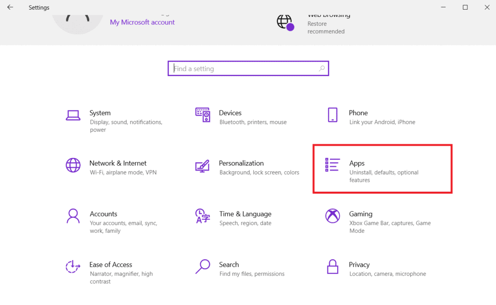Open the Personalization paintbrush icon
The image size is (496, 305).
[x=202, y=166]
